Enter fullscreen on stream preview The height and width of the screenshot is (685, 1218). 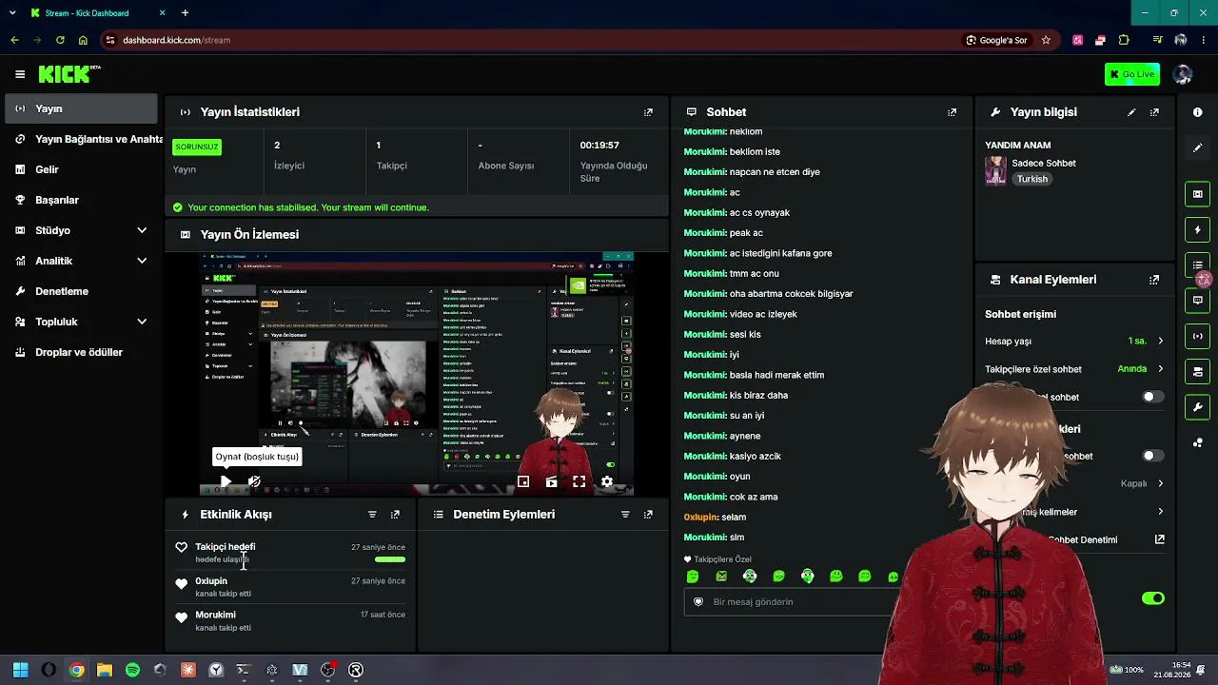pyautogui.click(x=579, y=482)
